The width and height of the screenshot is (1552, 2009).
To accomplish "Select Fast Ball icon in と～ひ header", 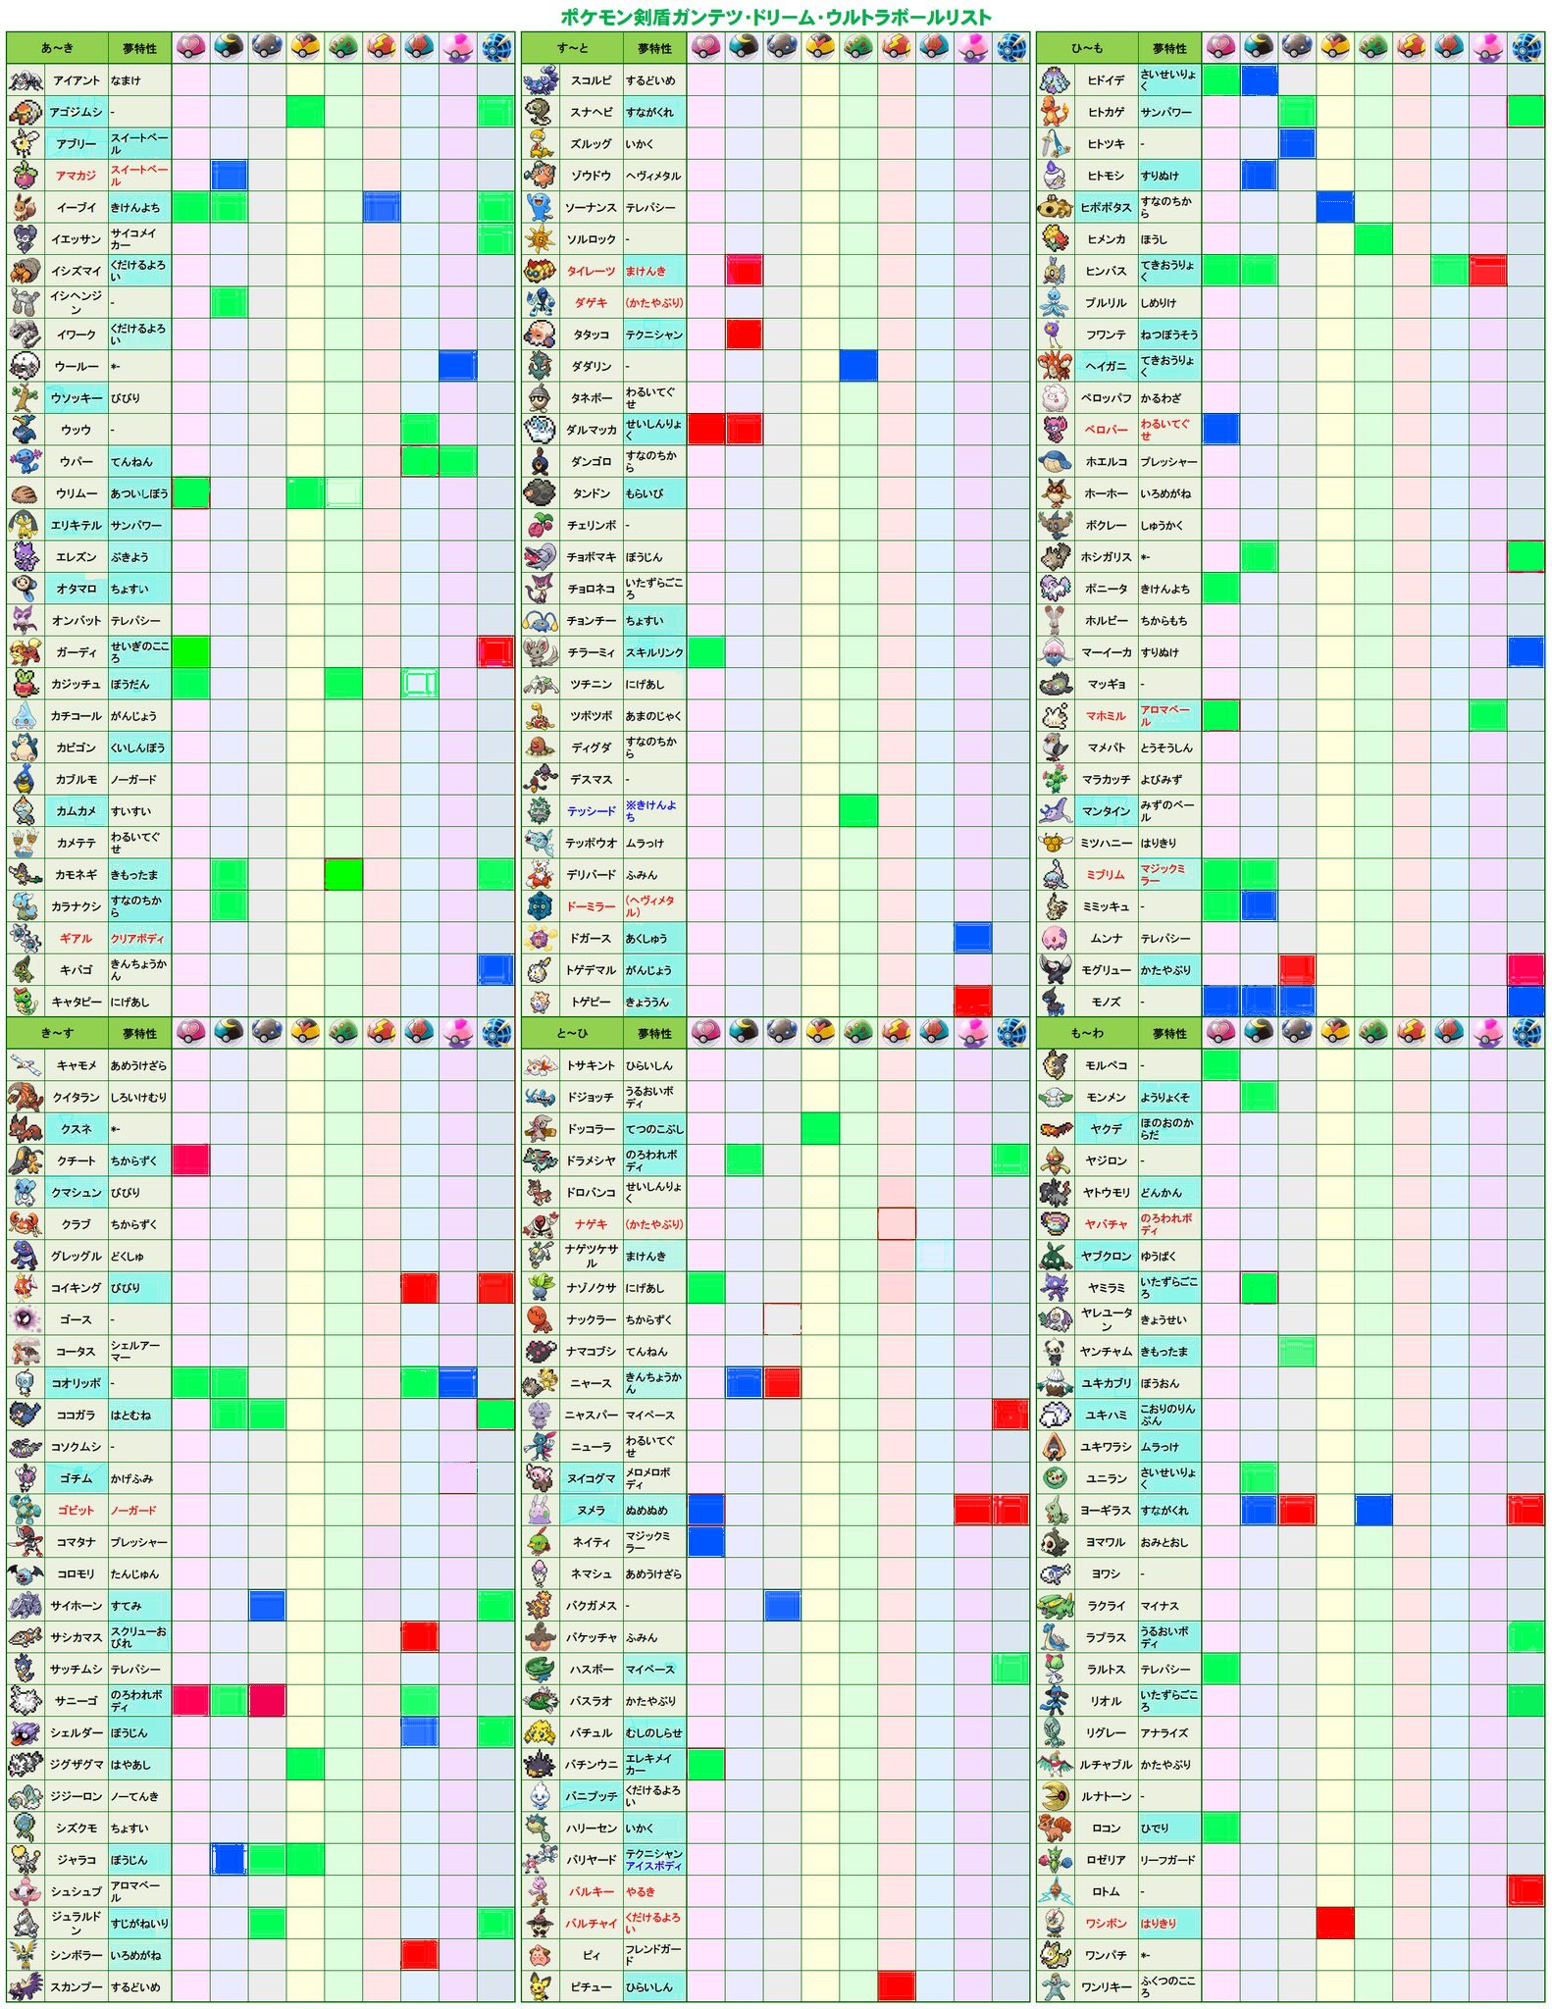I will pos(896,1033).
